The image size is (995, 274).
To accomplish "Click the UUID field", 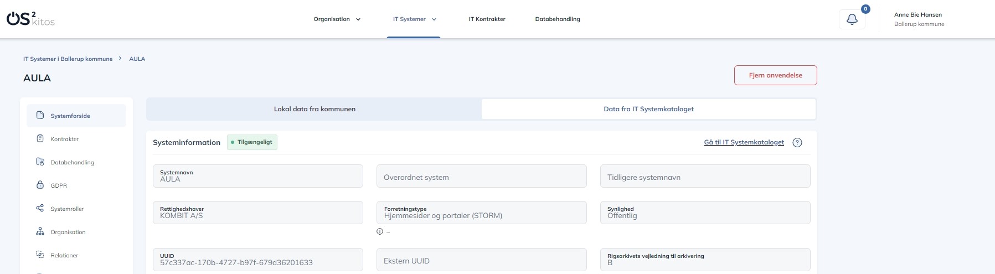I will point(258,260).
